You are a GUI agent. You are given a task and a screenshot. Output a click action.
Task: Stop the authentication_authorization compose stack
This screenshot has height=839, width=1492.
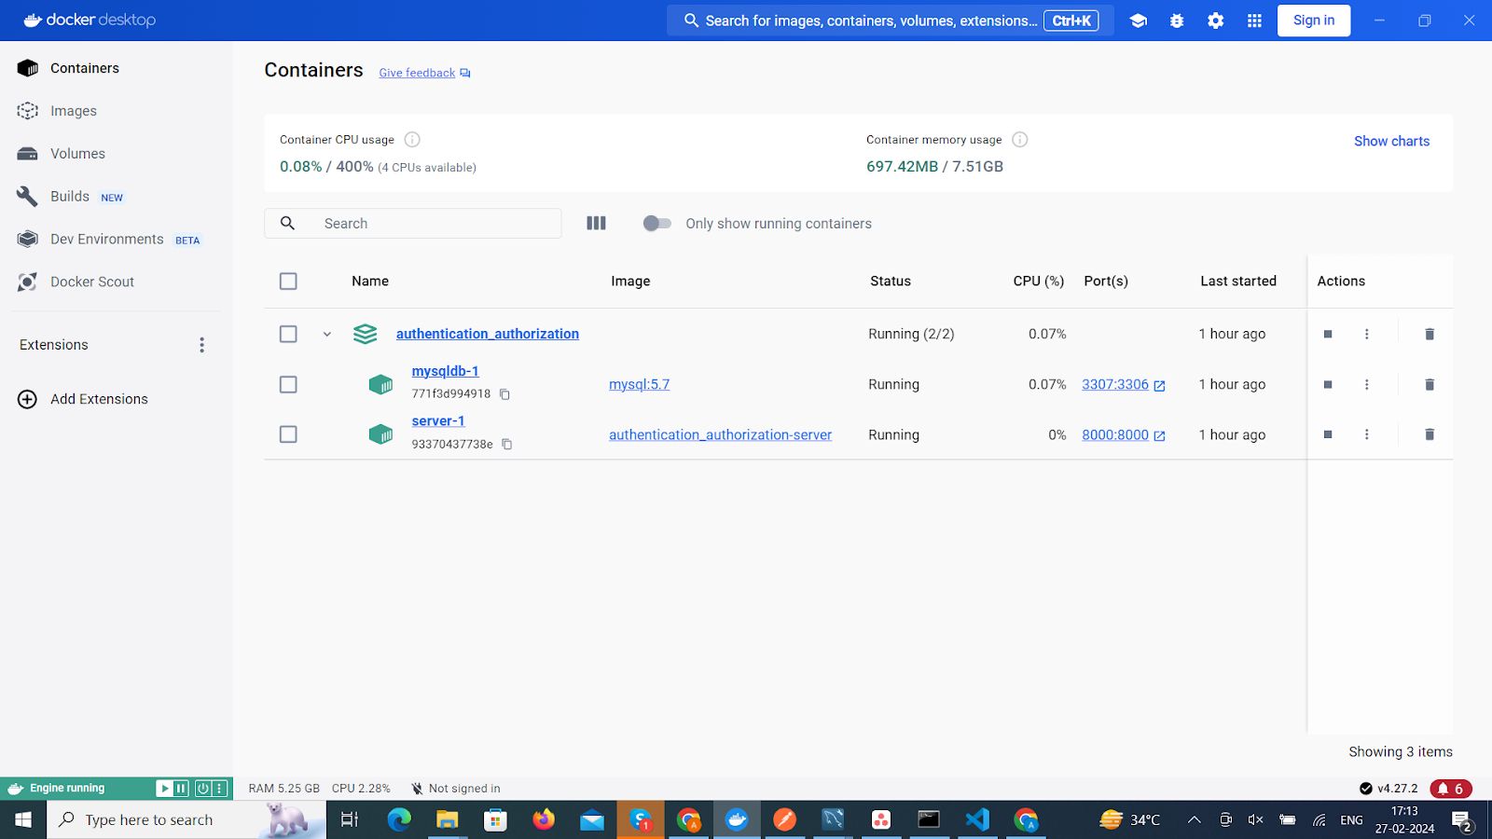click(1328, 334)
